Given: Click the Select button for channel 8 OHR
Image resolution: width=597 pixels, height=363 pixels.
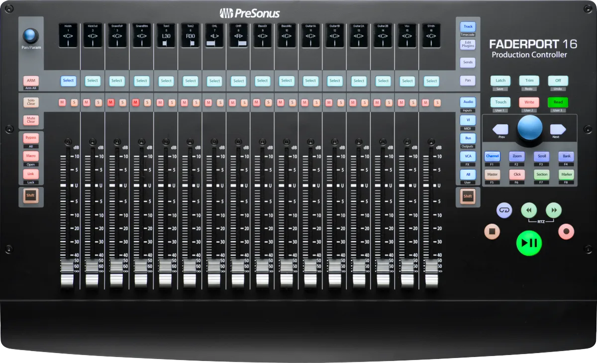Looking at the screenshot, I should click(x=239, y=81).
